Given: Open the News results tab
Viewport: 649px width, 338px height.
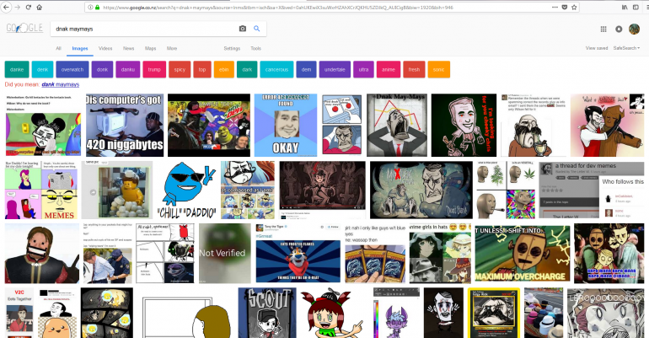Looking at the screenshot, I should [128, 48].
